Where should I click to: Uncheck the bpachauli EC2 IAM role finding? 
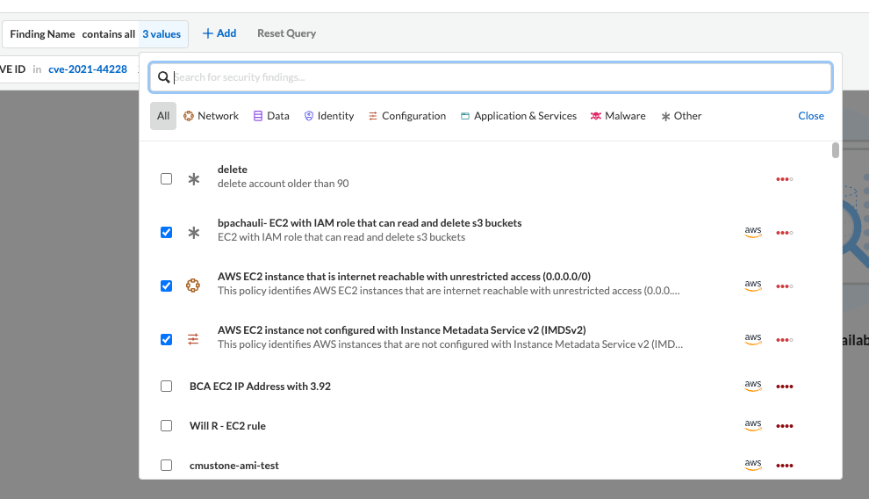[167, 233]
